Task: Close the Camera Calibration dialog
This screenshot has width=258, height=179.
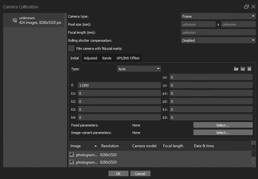Action: [x=253, y=7]
